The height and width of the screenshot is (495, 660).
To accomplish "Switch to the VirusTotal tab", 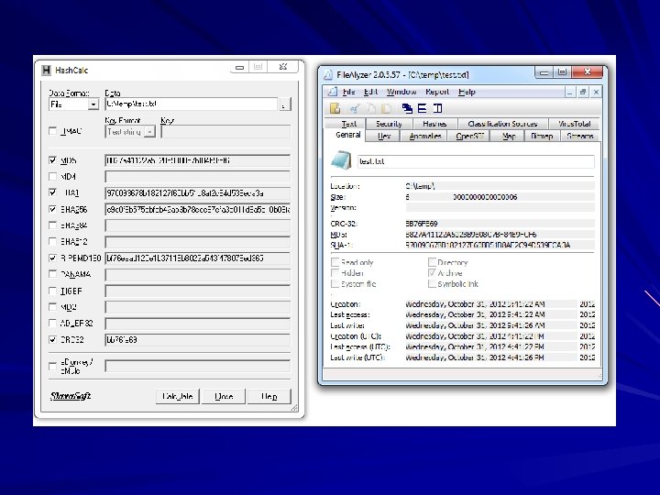I will pyautogui.click(x=574, y=124).
